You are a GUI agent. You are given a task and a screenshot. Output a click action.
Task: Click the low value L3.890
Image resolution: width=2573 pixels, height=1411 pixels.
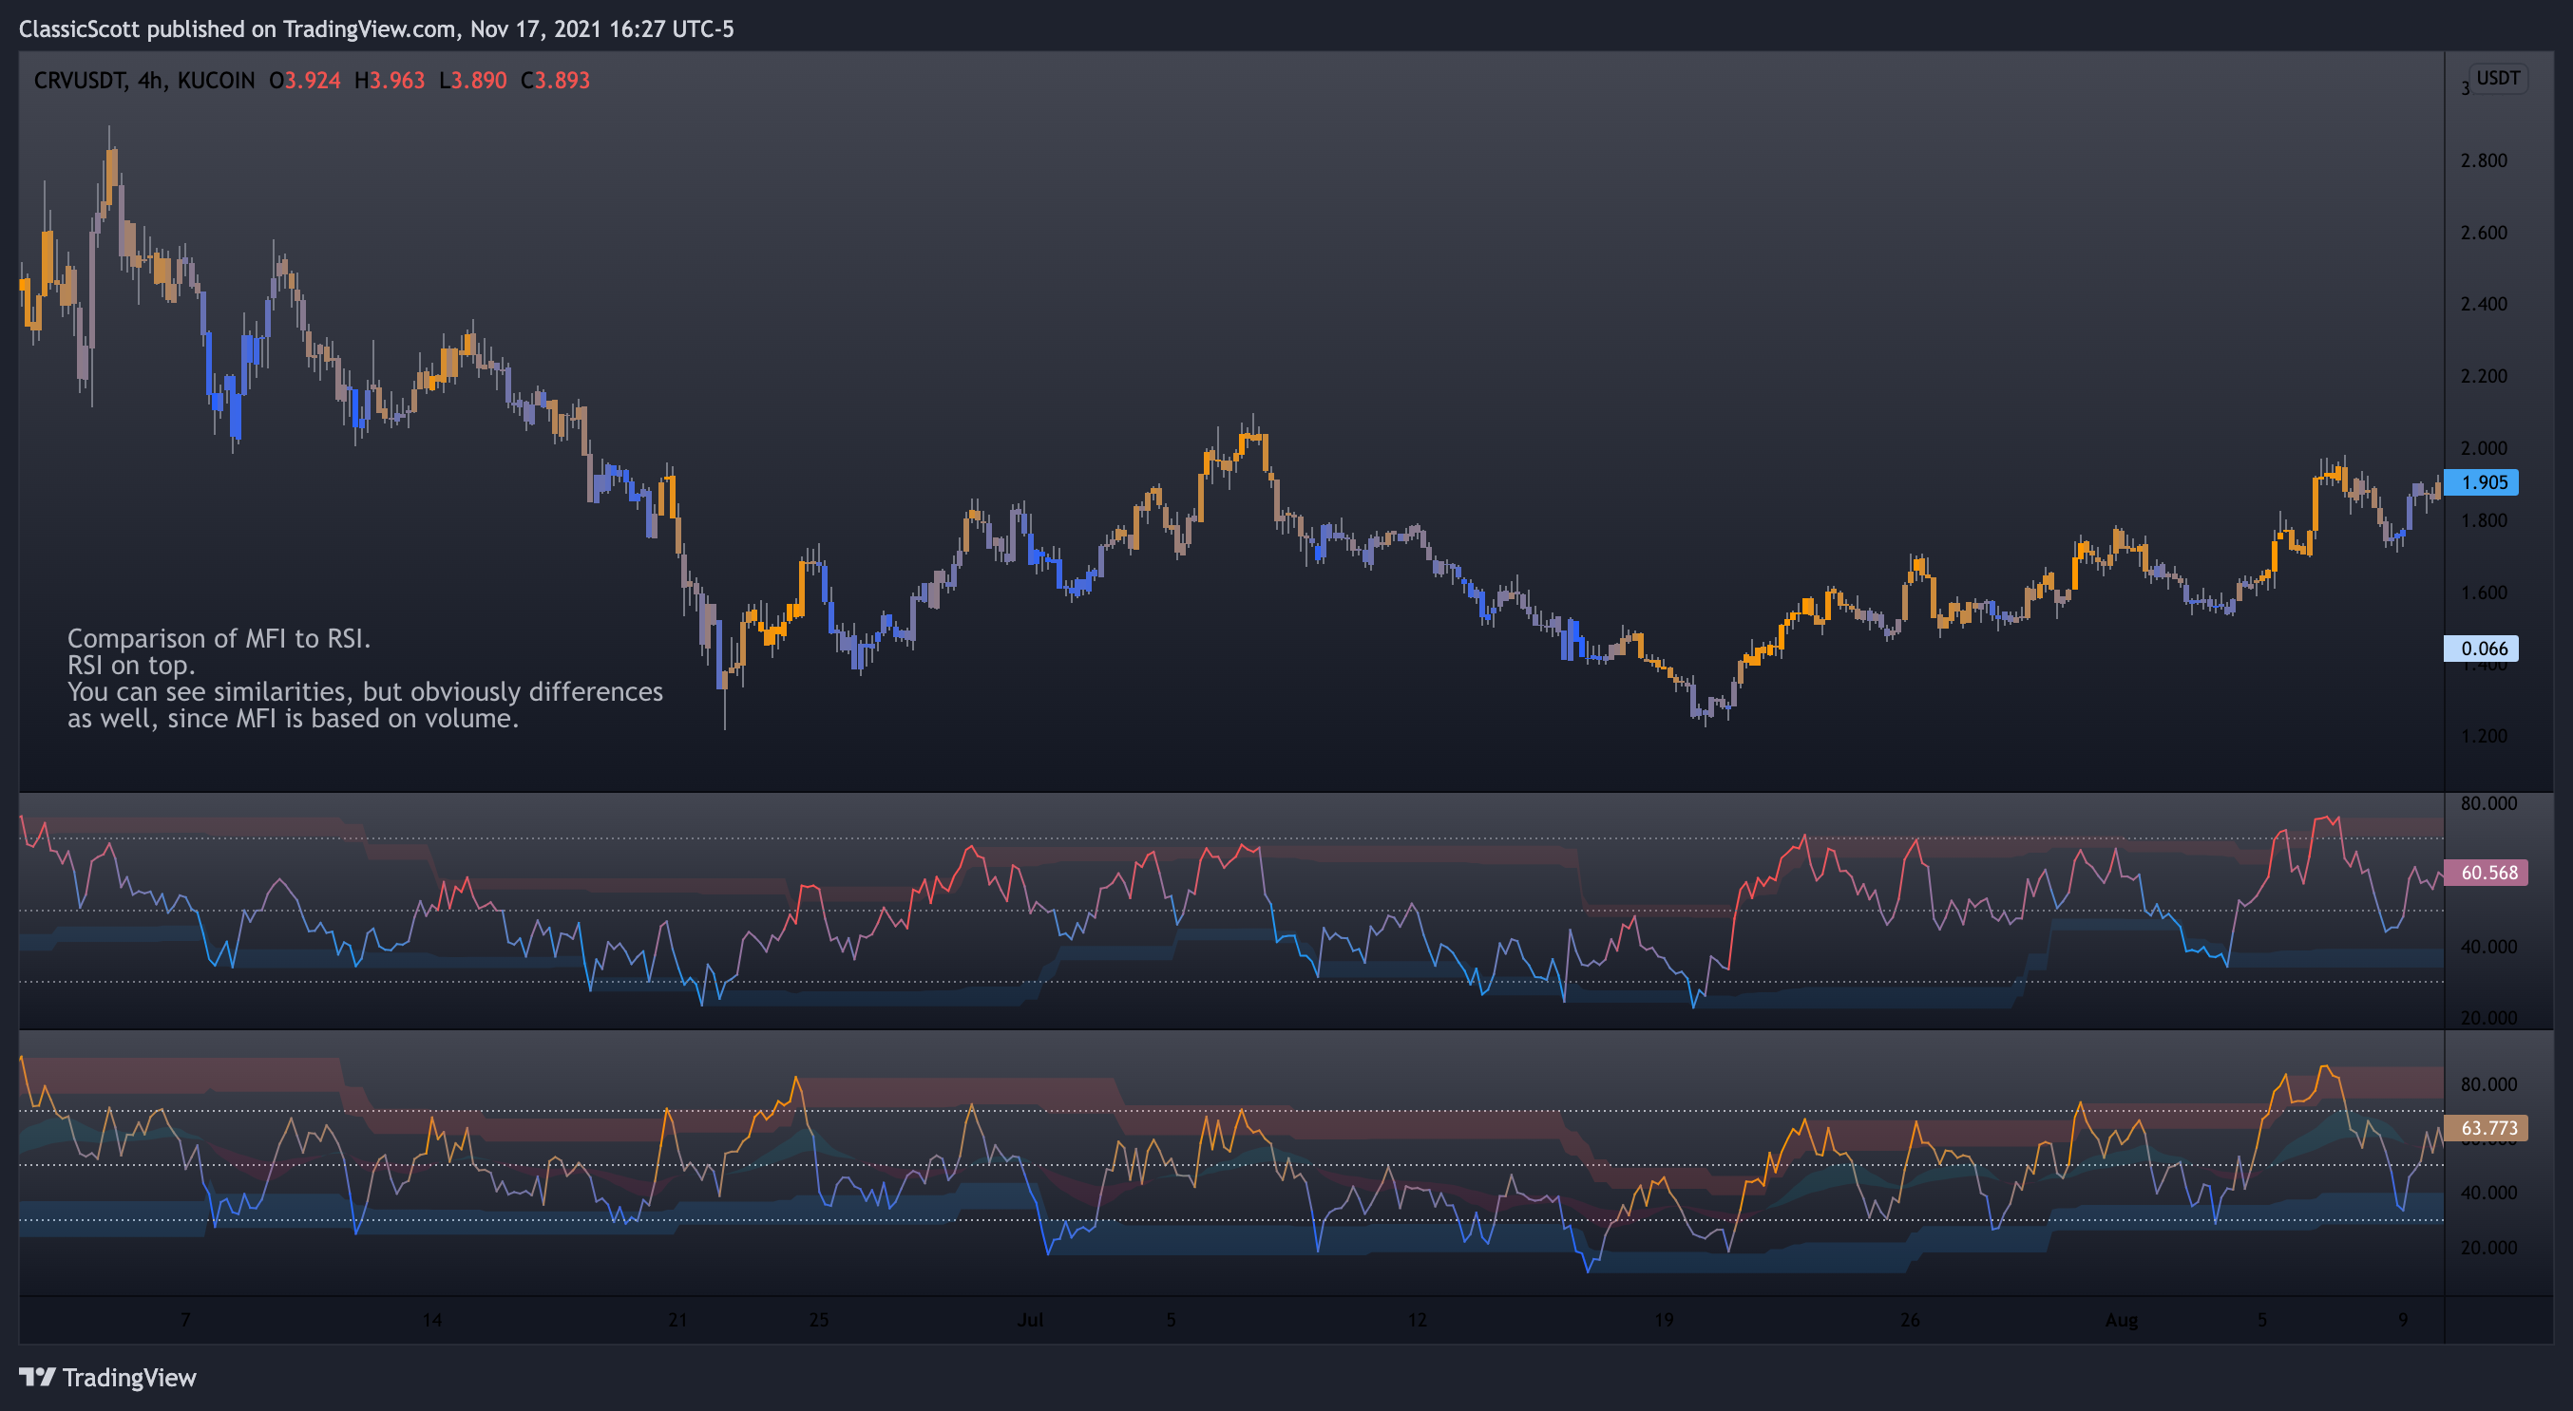(473, 80)
